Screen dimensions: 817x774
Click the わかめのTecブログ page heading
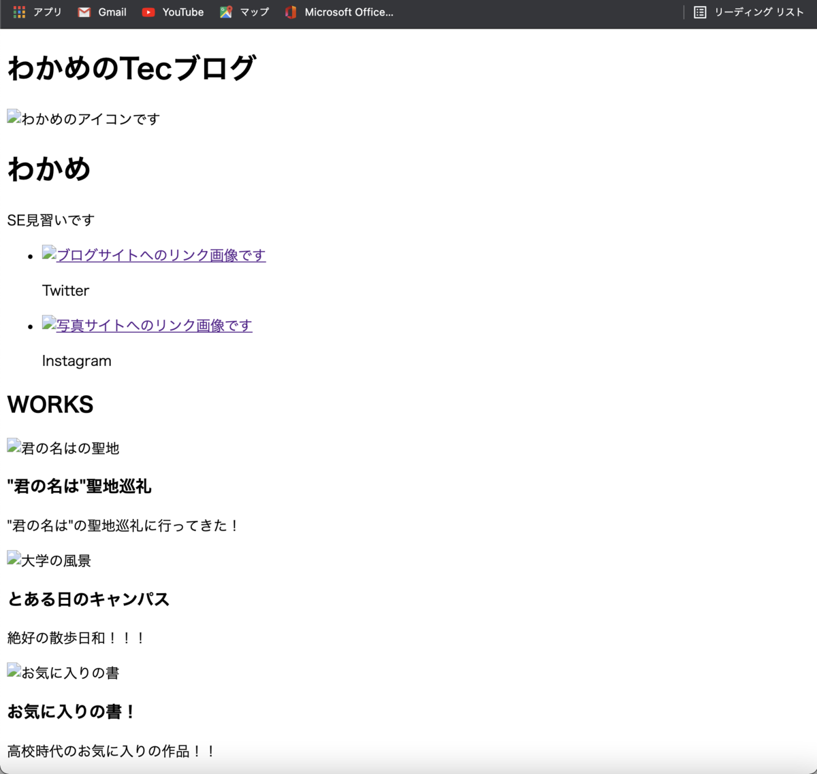point(131,68)
